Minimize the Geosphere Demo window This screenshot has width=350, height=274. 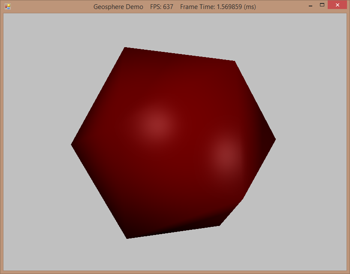pos(310,6)
